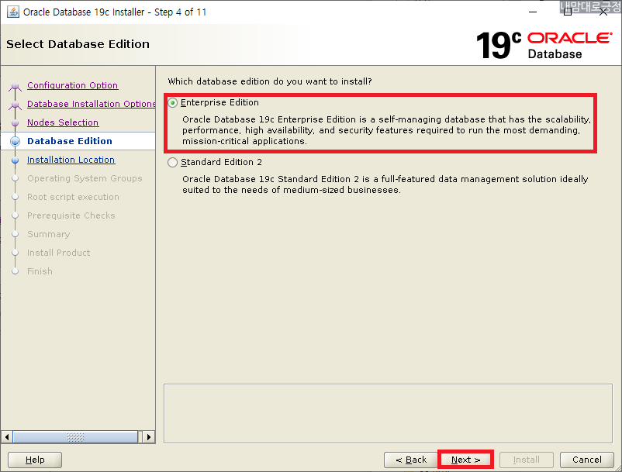Click the sidebar scroll left arrow

pos(7,437)
